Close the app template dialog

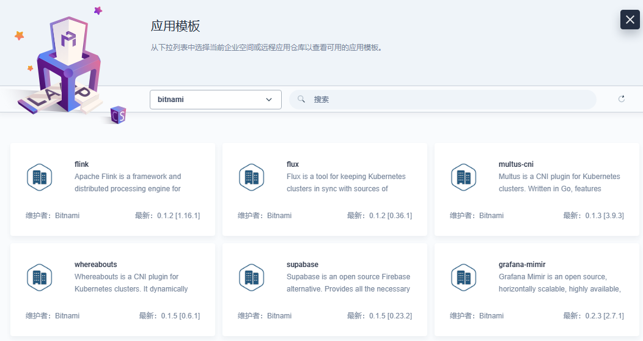tap(630, 20)
